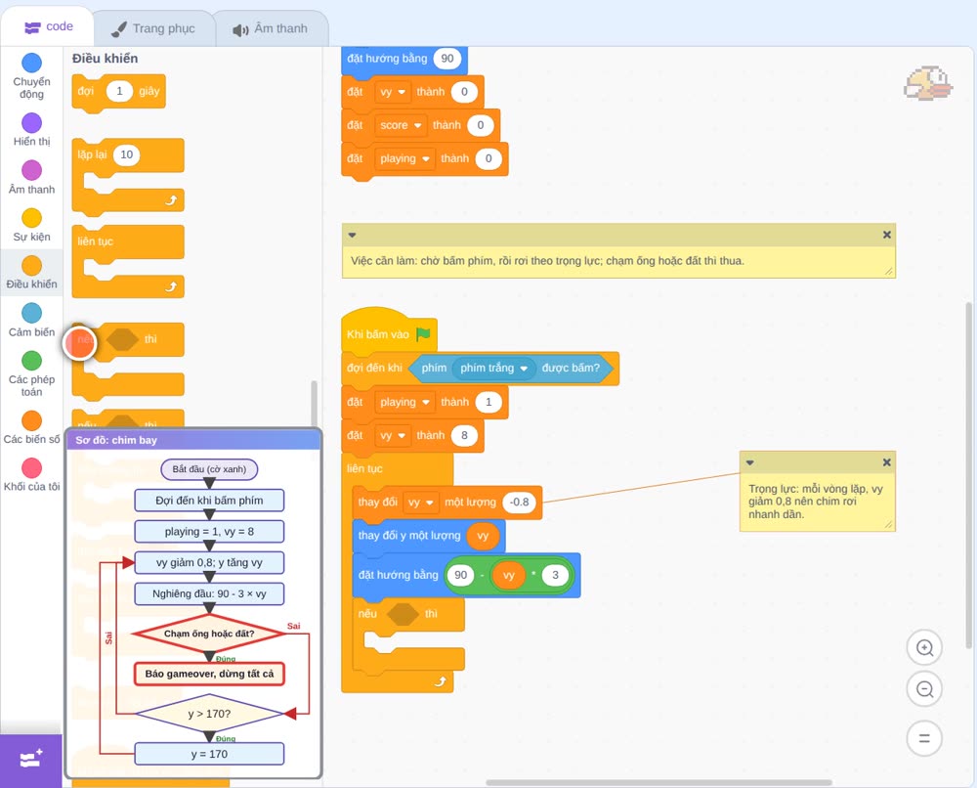The height and width of the screenshot is (788, 977).
Task: Select the Chuyển động block category
Action: point(31,76)
